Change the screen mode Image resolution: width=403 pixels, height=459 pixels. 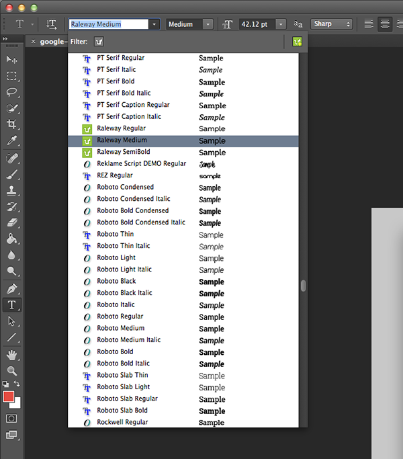click(x=11, y=435)
